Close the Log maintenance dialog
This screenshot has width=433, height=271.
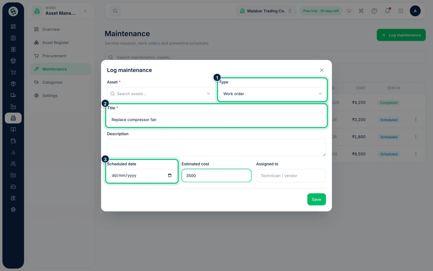click(x=322, y=70)
